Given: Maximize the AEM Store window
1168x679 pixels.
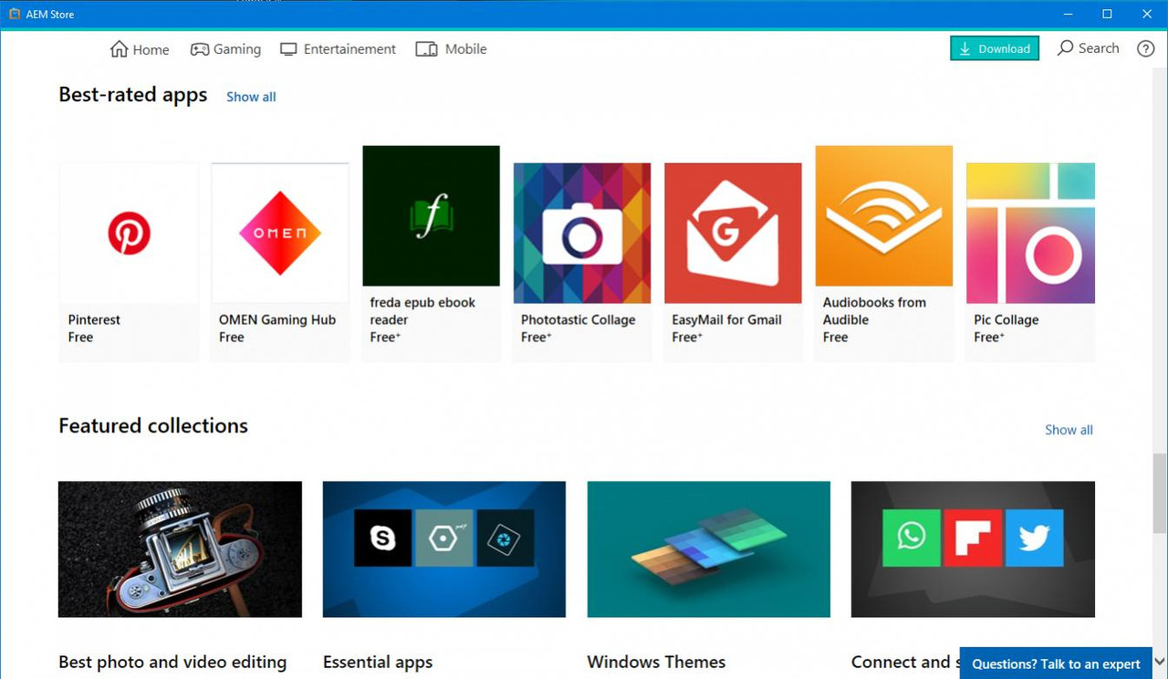Looking at the screenshot, I should click(1107, 15).
